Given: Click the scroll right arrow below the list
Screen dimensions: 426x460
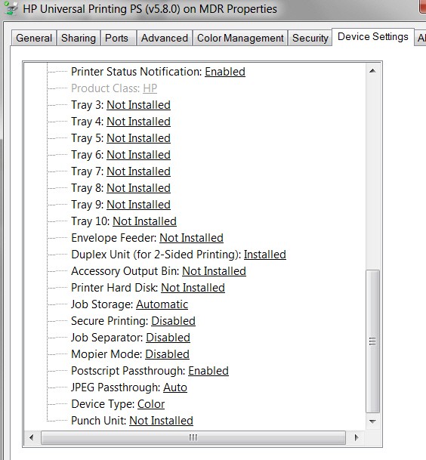Looking at the screenshot, I should click(x=357, y=437).
